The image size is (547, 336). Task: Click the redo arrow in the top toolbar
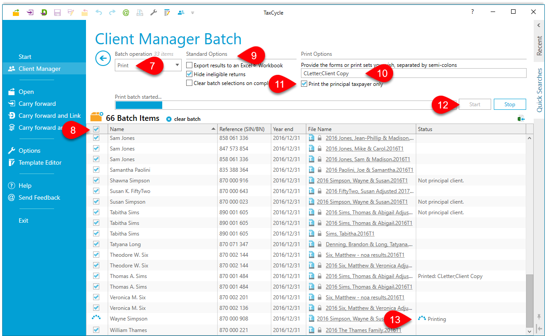tap(112, 12)
